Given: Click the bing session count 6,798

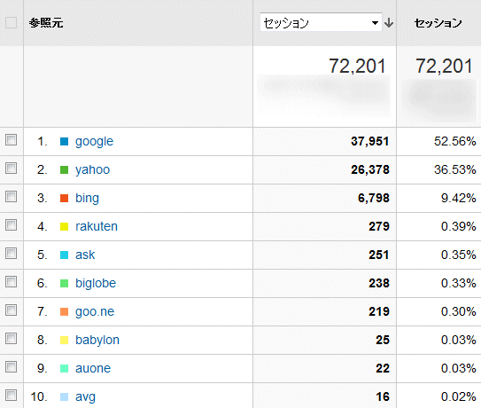Looking at the screenshot, I should [374, 198].
